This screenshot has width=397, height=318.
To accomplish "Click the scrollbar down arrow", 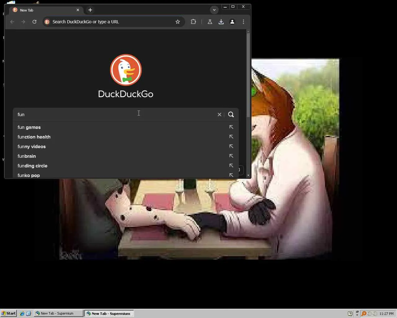I will 248,175.
